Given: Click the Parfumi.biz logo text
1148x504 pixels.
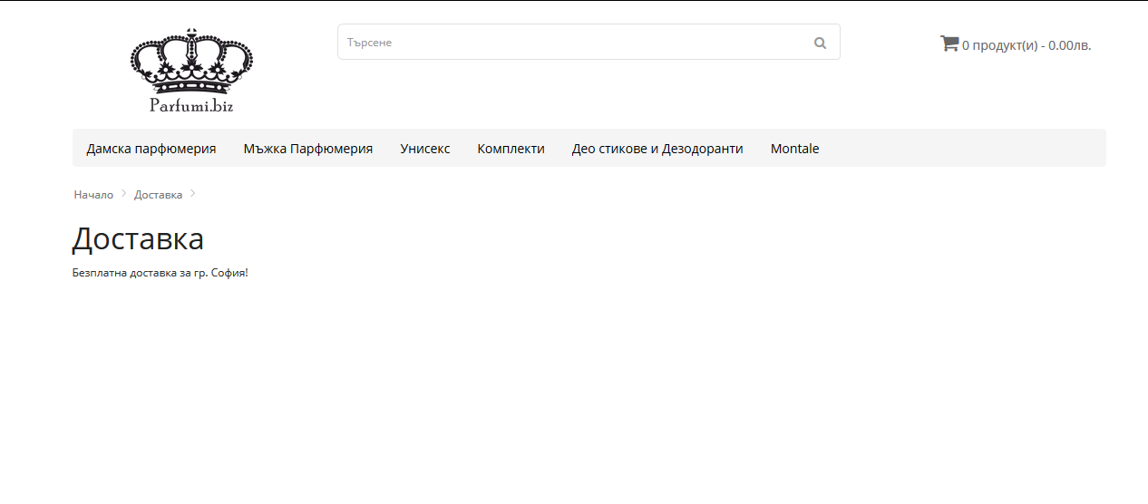Looking at the screenshot, I should point(191,106).
